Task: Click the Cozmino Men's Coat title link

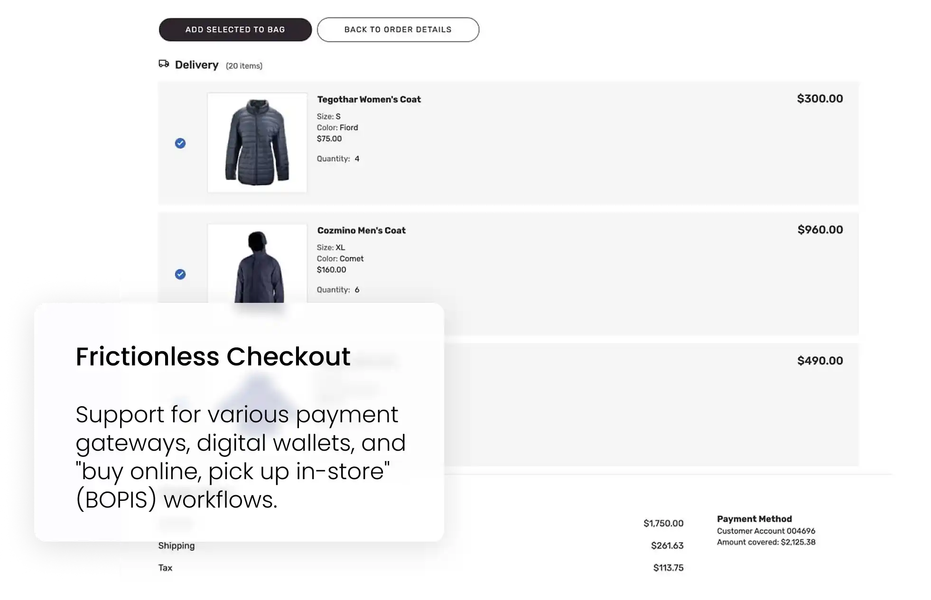Action: pyautogui.click(x=362, y=230)
